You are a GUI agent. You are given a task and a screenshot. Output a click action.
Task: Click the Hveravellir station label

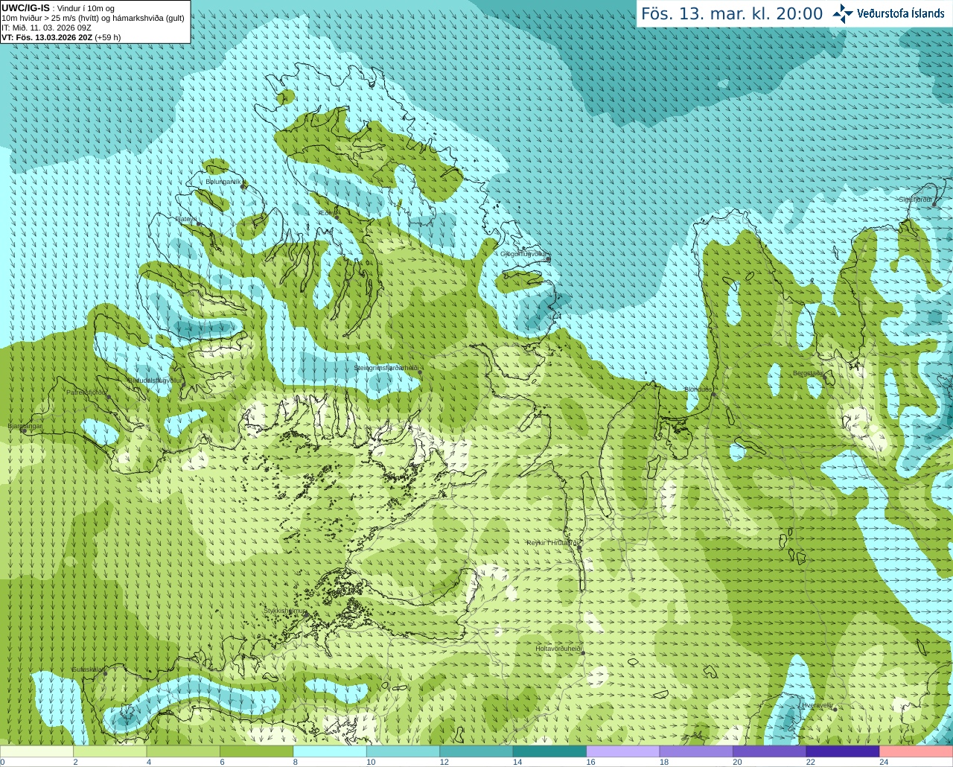point(817,705)
